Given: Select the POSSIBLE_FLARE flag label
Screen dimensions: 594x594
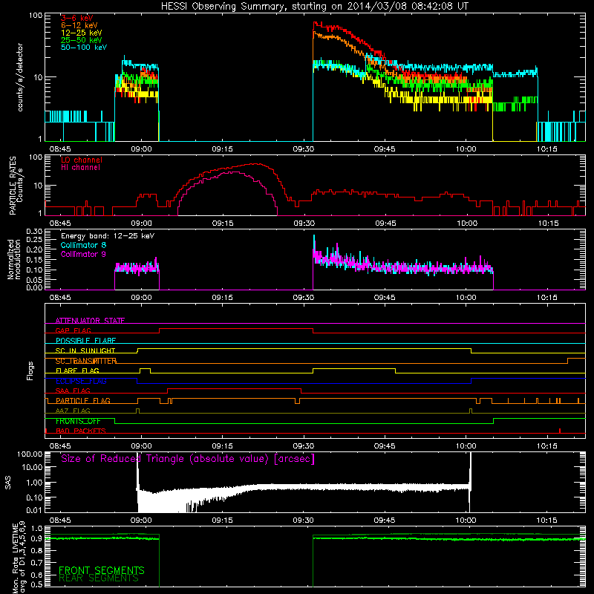Looking at the screenshot, I should [85, 341].
